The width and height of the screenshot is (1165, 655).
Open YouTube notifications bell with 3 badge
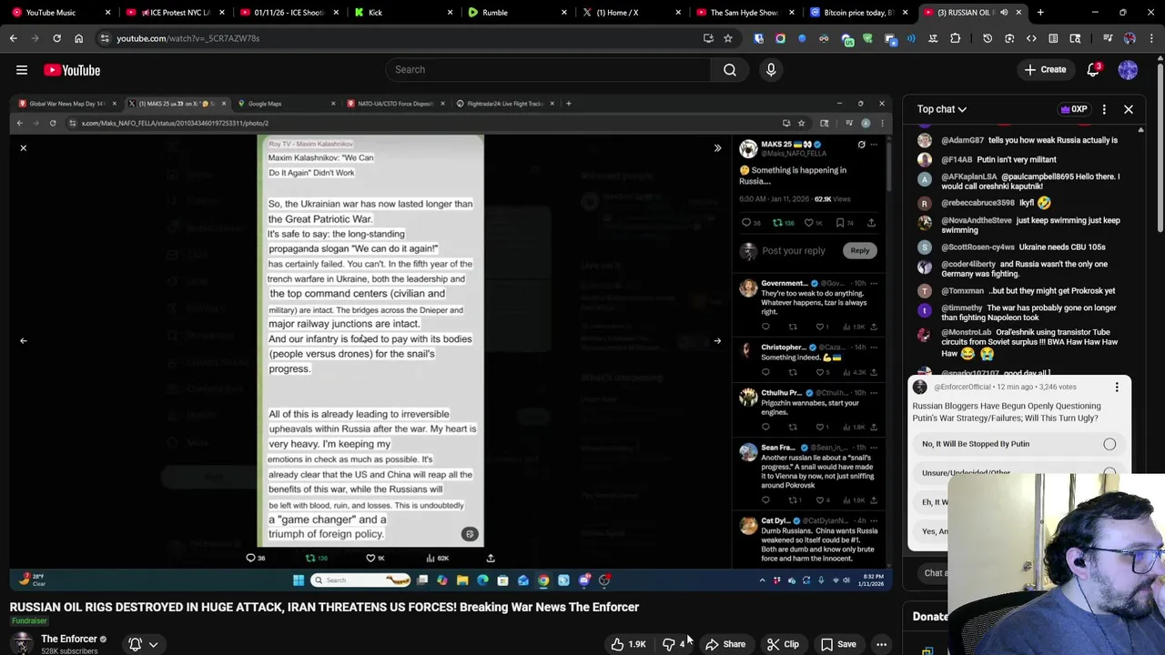1094,70
